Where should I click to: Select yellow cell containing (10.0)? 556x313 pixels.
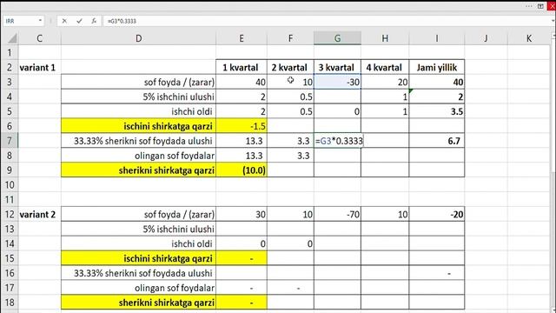(242, 170)
